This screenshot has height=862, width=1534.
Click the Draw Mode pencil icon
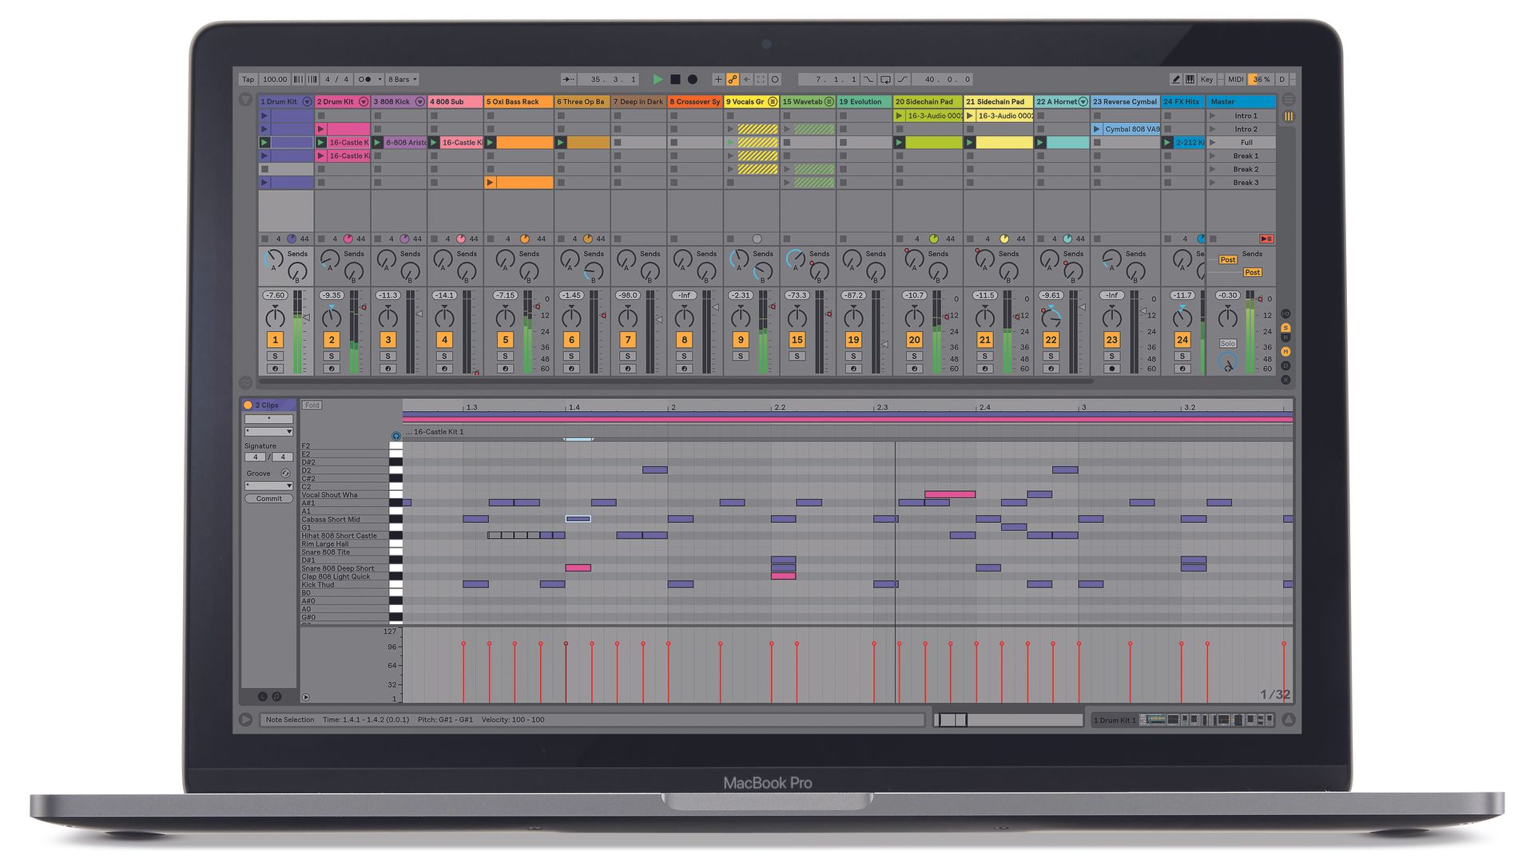click(1175, 79)
